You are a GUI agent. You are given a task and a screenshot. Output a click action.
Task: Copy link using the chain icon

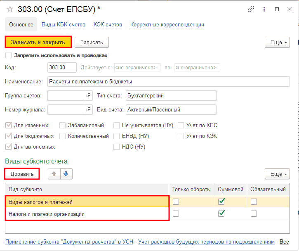250,9
